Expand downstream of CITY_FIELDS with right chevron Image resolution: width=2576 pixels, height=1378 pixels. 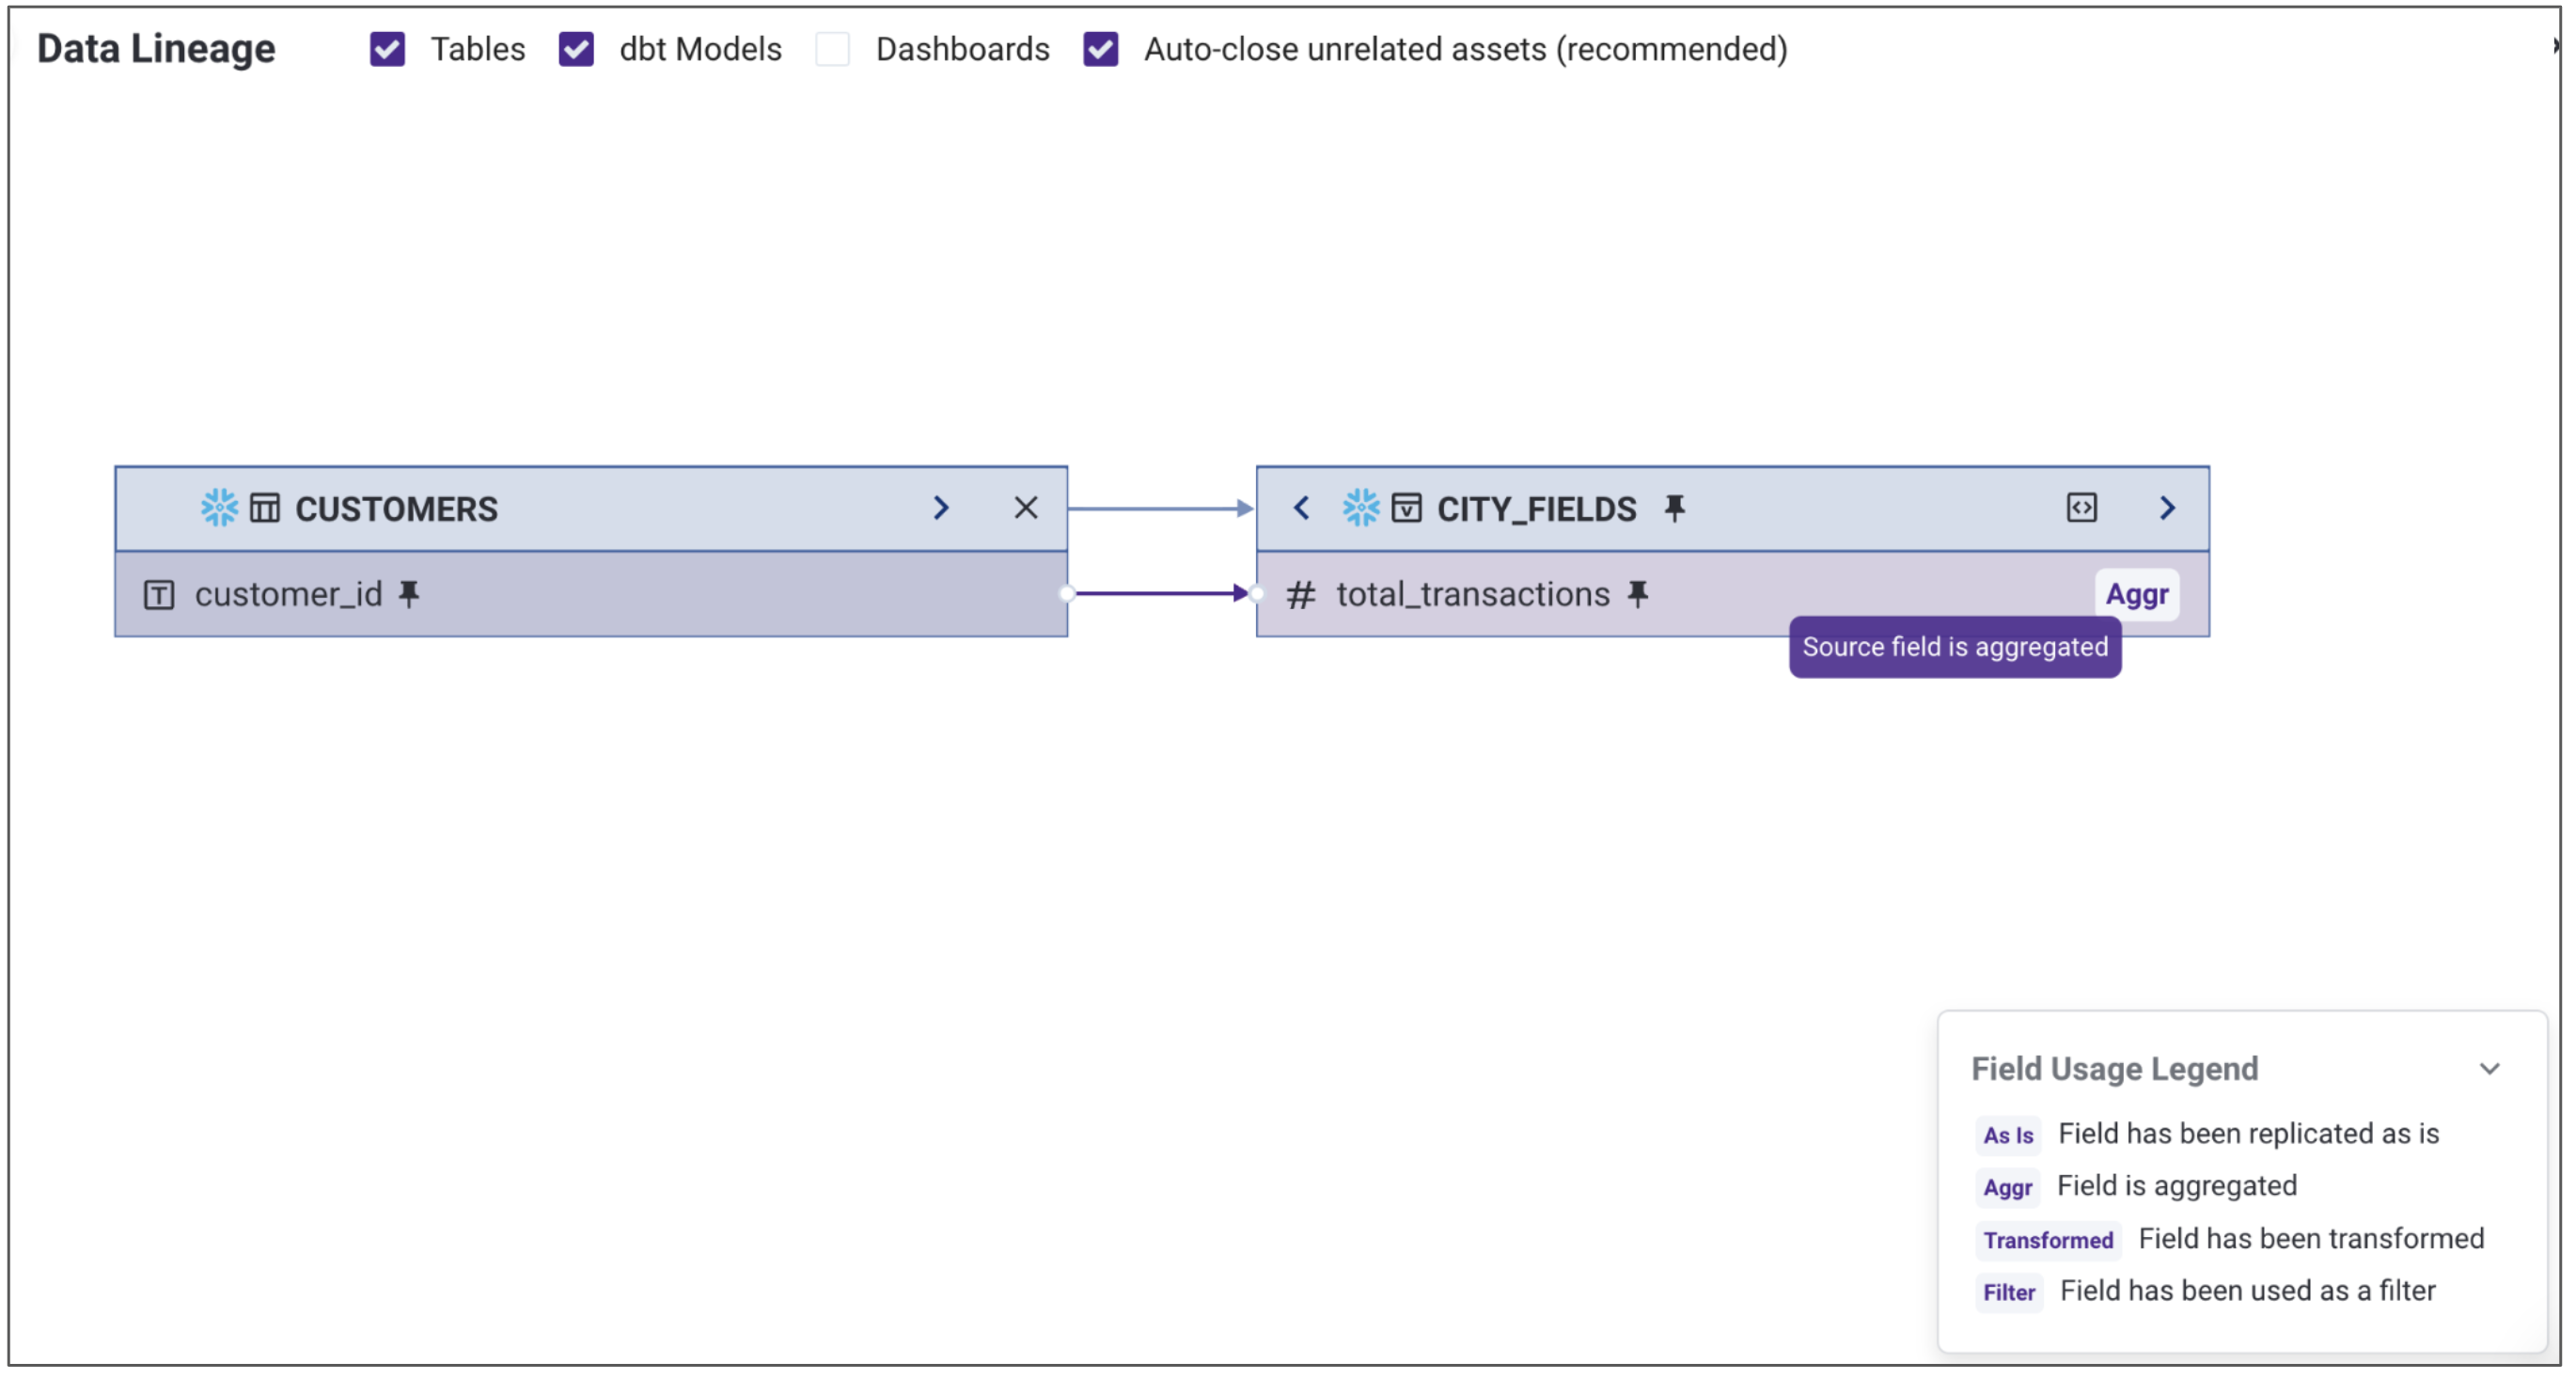[x=2166, y=508]
